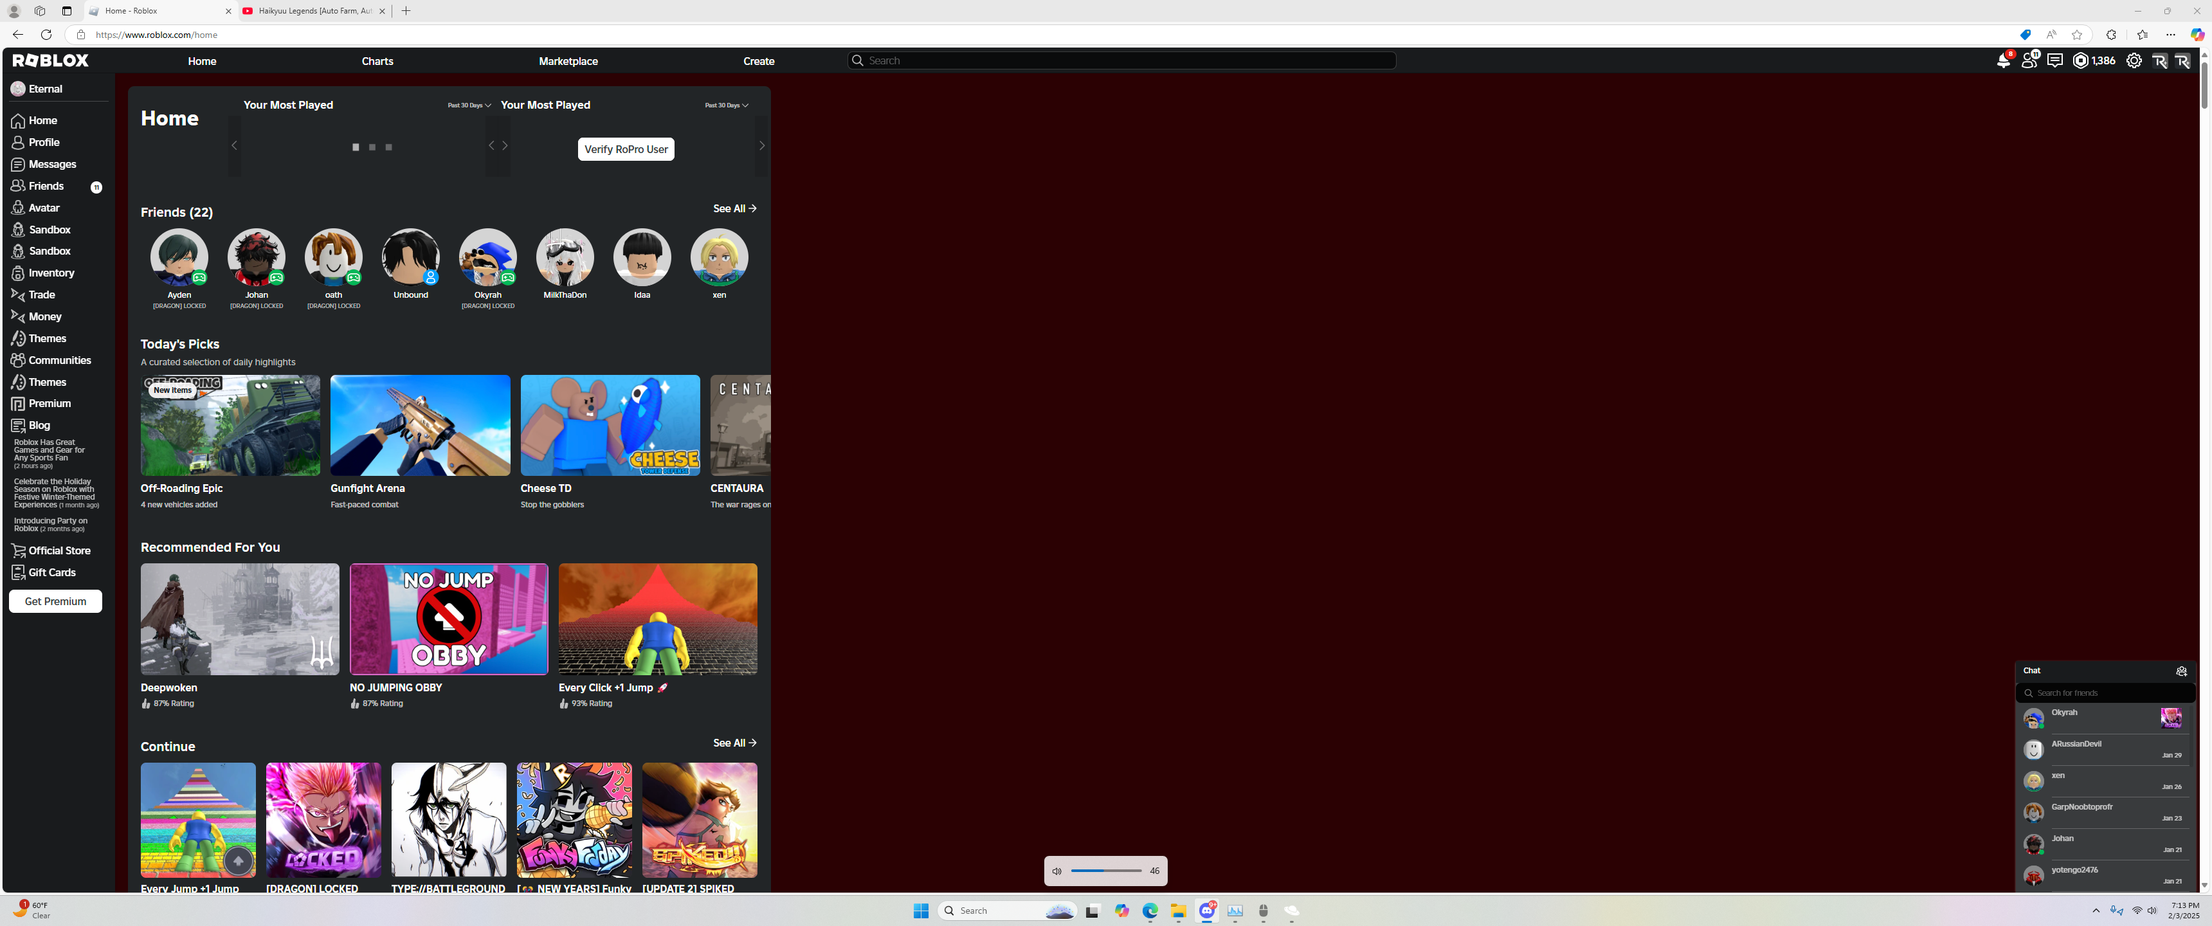This screenshot has width=2212, height=926.
Task: Open the friend requests icon in top bar
Action: pos(2030,60)
